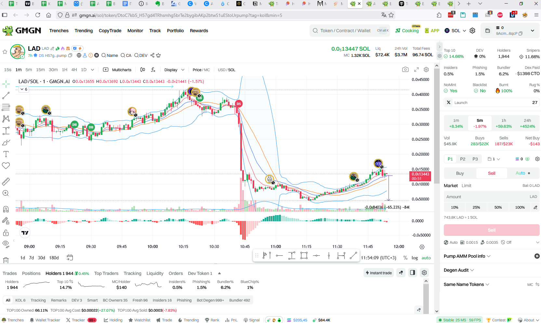
Task: Toggle auto scale on chart
Action: [x=426, y=258]
